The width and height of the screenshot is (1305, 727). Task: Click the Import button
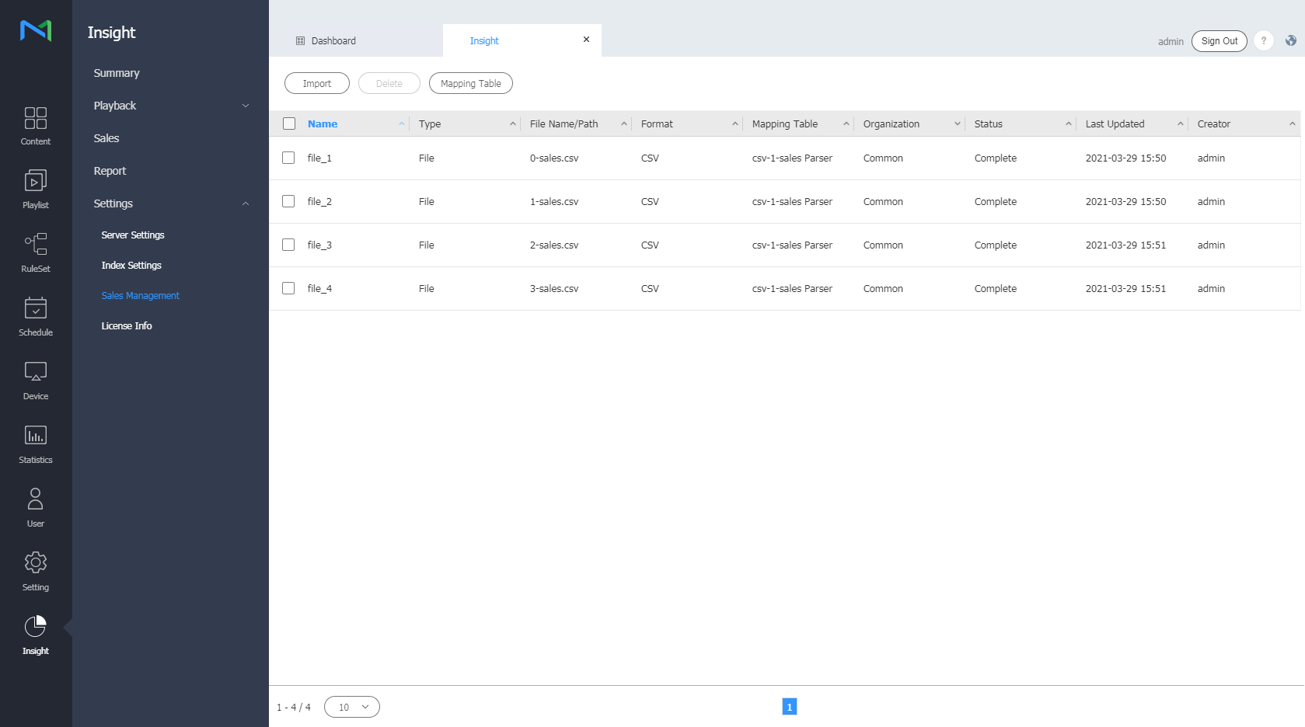[x=317, y=84]
